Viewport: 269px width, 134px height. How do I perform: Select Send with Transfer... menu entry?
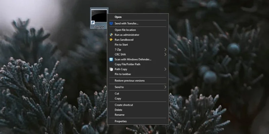(x=138, y=23)
